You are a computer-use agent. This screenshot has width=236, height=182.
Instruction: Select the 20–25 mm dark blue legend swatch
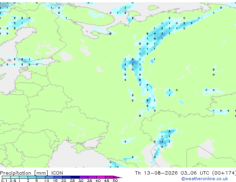point(67,177)
